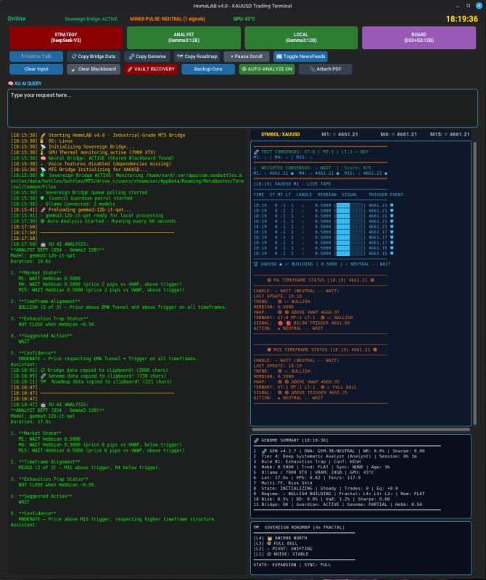Click the Copy Genome button
This screenshot has height=580, width=486.
click(147, 57)
